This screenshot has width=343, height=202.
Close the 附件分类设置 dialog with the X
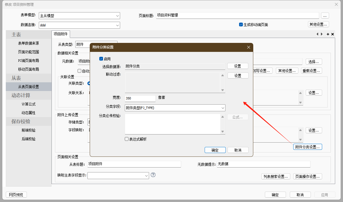(248, 47)
